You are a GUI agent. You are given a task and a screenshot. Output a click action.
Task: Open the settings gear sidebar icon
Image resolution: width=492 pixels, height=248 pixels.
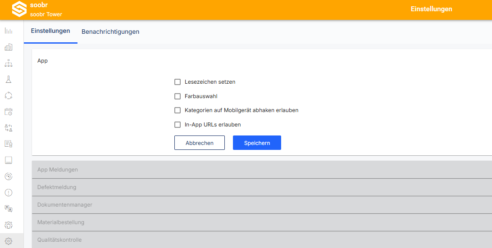pyautogui.click(x=9, y=241)
